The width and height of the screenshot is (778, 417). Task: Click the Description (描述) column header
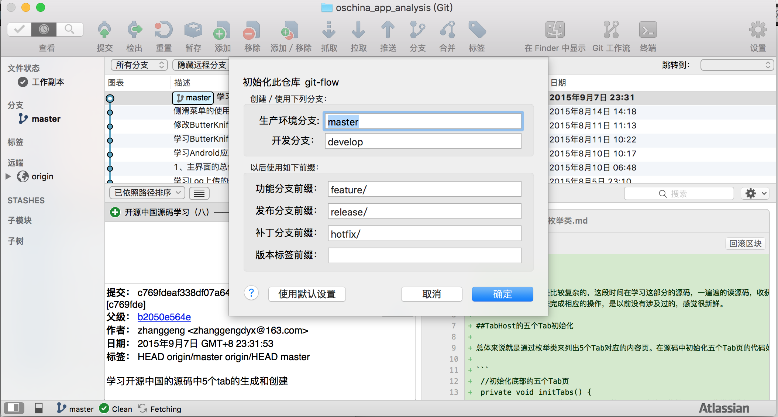coord(182,83)
